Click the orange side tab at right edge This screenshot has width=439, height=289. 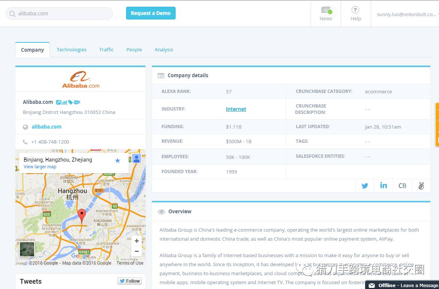tap(437, 125)
